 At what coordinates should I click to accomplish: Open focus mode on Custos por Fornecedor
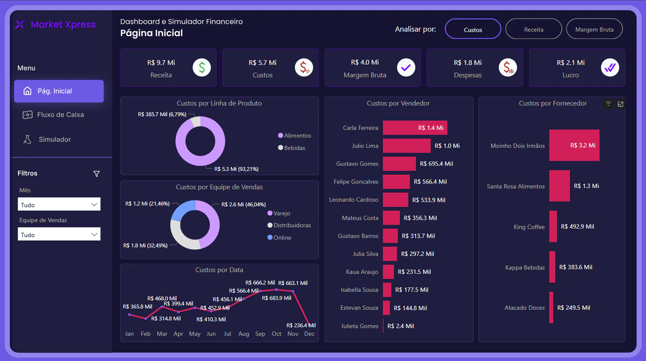pyautogui.click(x=620, y=104)
